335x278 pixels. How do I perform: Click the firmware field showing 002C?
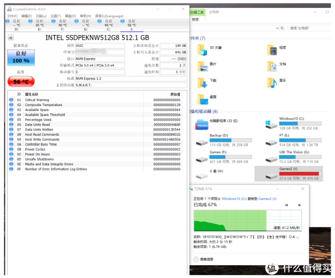pyautogui.click(x=100, y=46)
